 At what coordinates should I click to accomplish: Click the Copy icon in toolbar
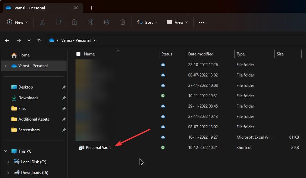[58, 22]
